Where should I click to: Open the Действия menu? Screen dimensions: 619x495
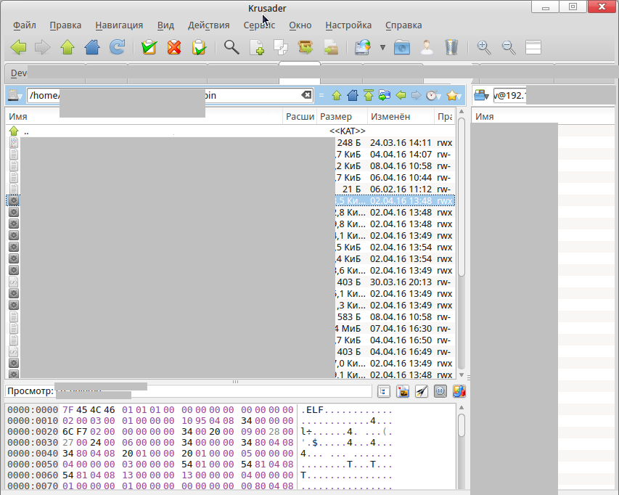pyautogui.click(x=209, y=25)
